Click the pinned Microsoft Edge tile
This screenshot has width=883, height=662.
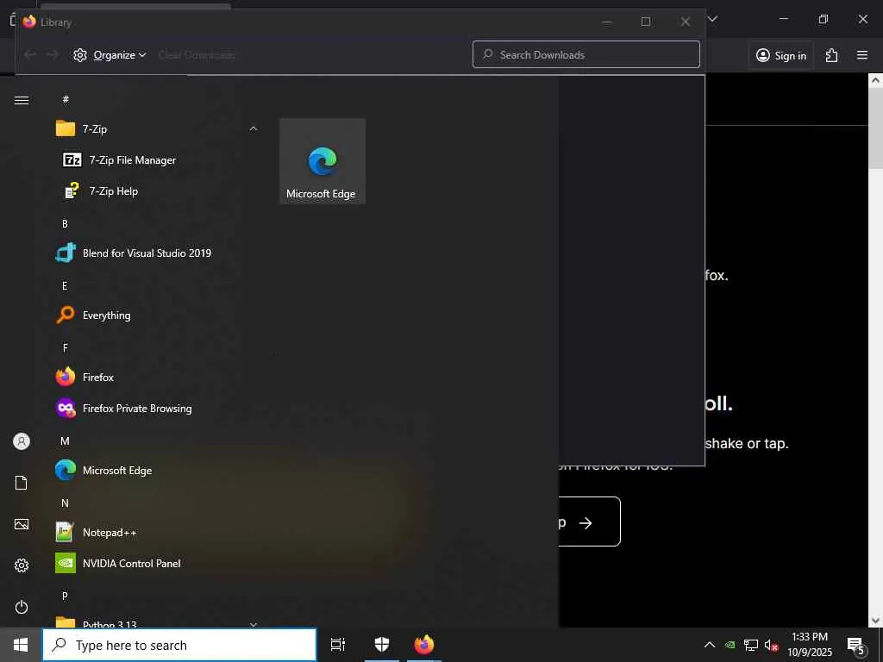point(323,161)
